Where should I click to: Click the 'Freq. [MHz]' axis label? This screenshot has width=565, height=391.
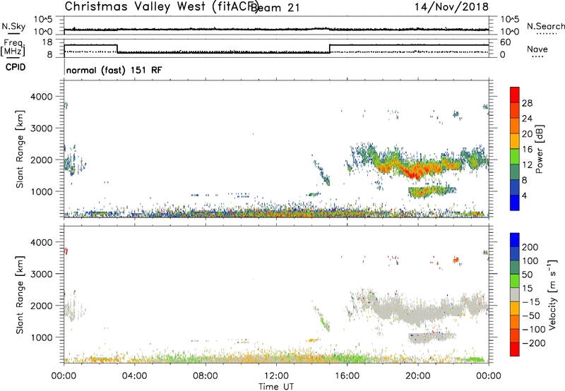click(13, 48)
